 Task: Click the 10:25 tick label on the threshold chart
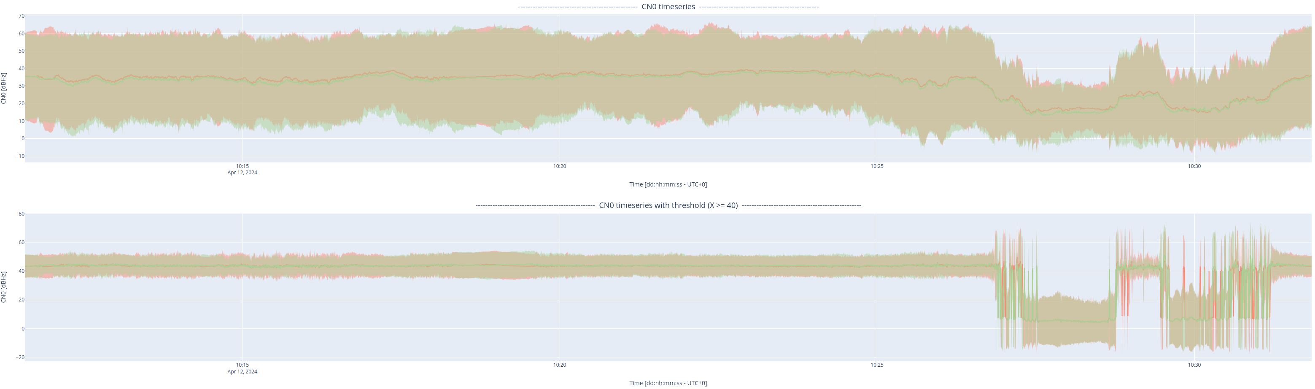876,365
